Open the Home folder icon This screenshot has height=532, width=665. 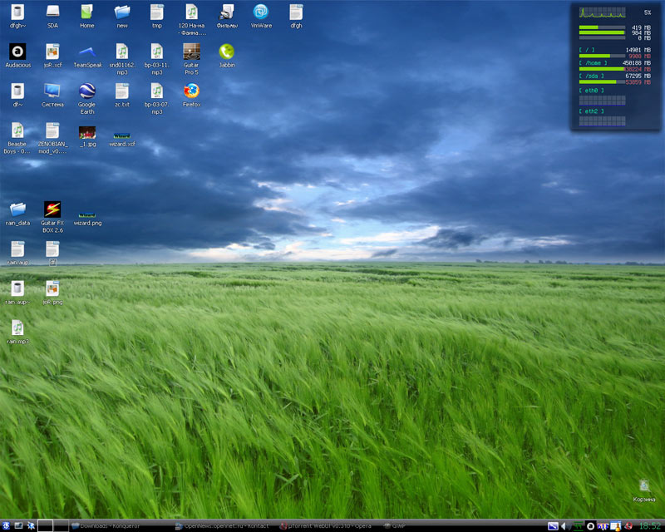click(86, 12)
